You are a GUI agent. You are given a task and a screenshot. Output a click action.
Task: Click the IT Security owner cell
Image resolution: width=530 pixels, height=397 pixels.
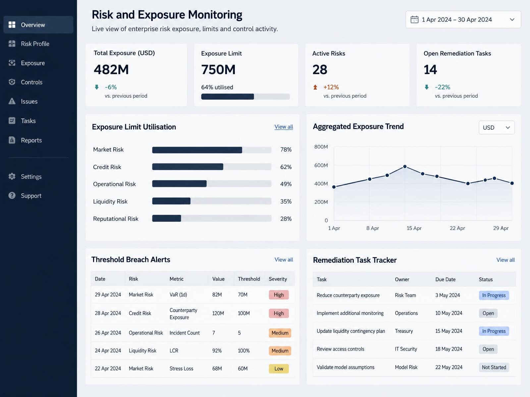tap(406, 349)
